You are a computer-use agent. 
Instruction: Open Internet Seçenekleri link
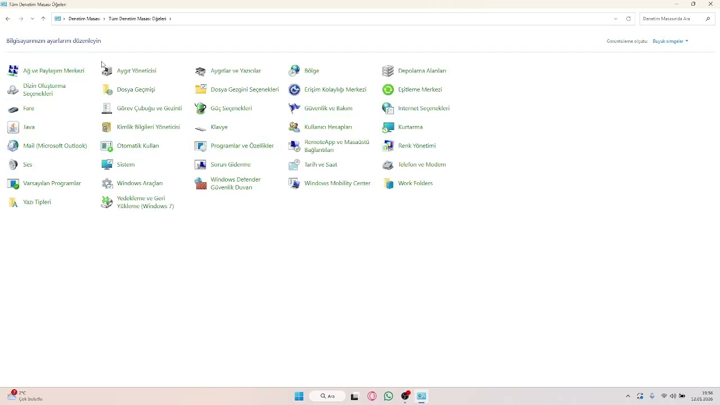click(424, 109)
